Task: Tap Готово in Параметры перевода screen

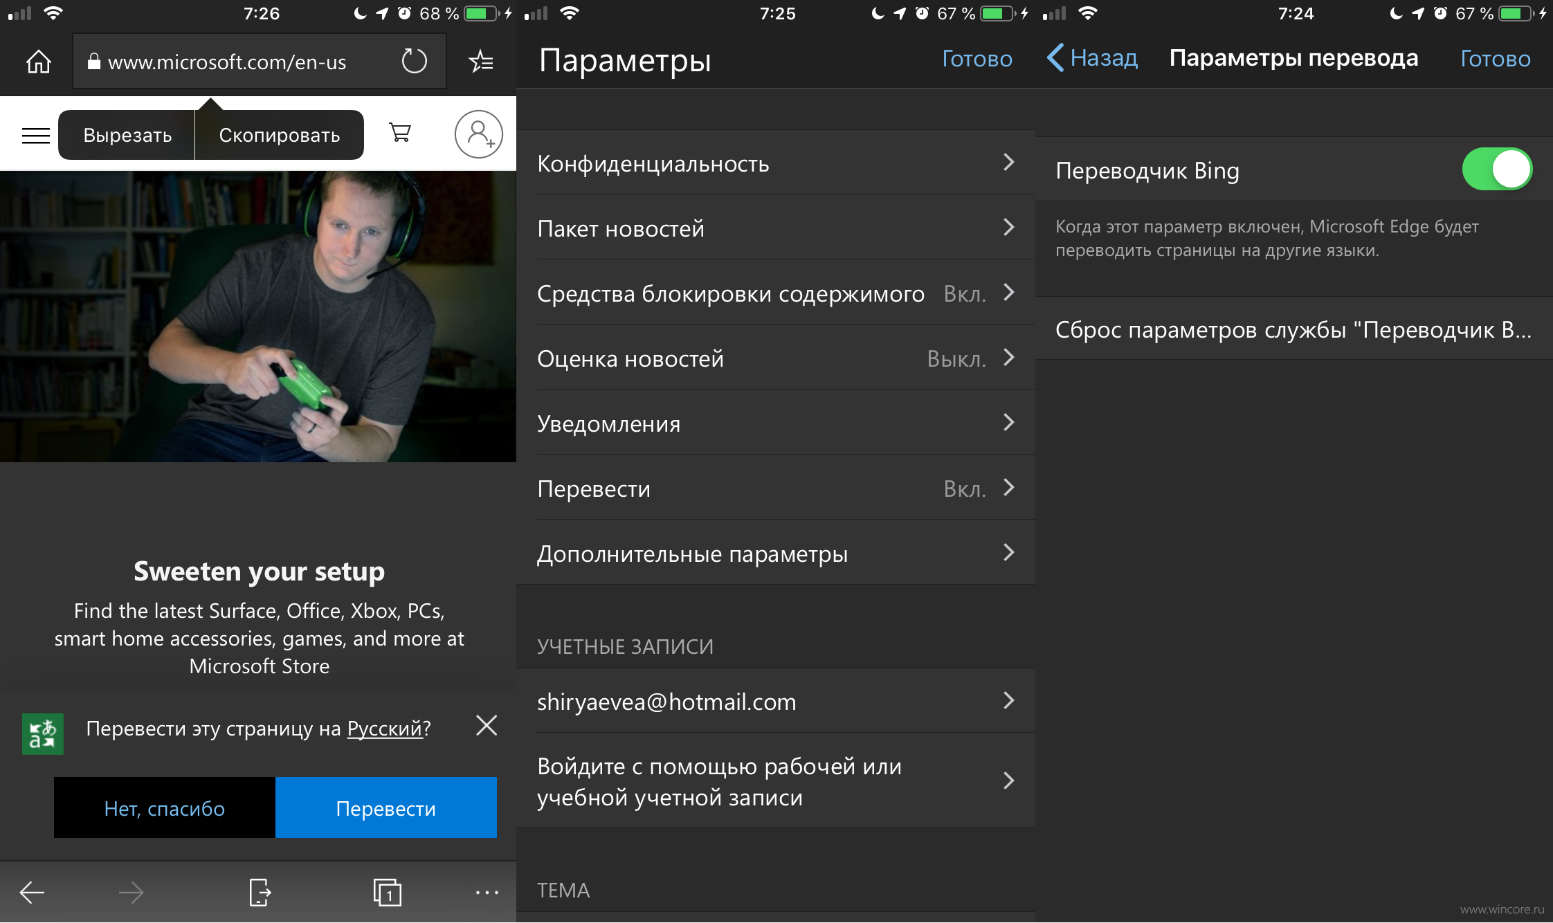Action: point(1496,59)
